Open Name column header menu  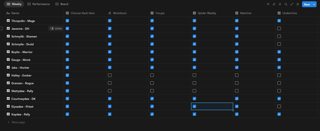(35, 13)
